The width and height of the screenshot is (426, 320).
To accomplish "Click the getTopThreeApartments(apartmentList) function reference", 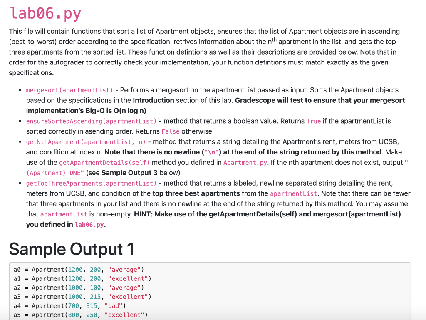I will tap(91, 183).
